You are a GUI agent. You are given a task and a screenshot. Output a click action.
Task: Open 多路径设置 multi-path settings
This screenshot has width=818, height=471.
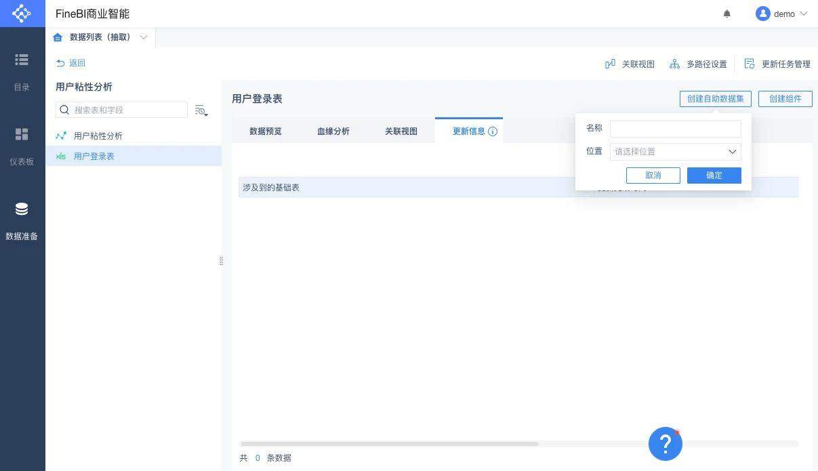pyautogui.click(x=698, y=64)
